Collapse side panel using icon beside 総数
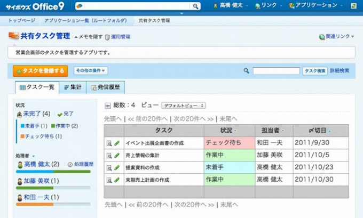Image resolution: width=363 pixels, height=218 pixels. [x=107, y=106]
